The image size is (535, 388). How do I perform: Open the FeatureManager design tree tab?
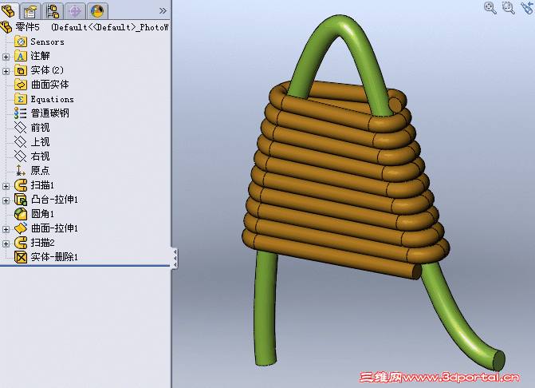[8, 10]
